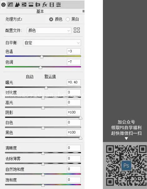Open the panel flyout menu icon
147x189 pixels.
(x=84, y=11)
